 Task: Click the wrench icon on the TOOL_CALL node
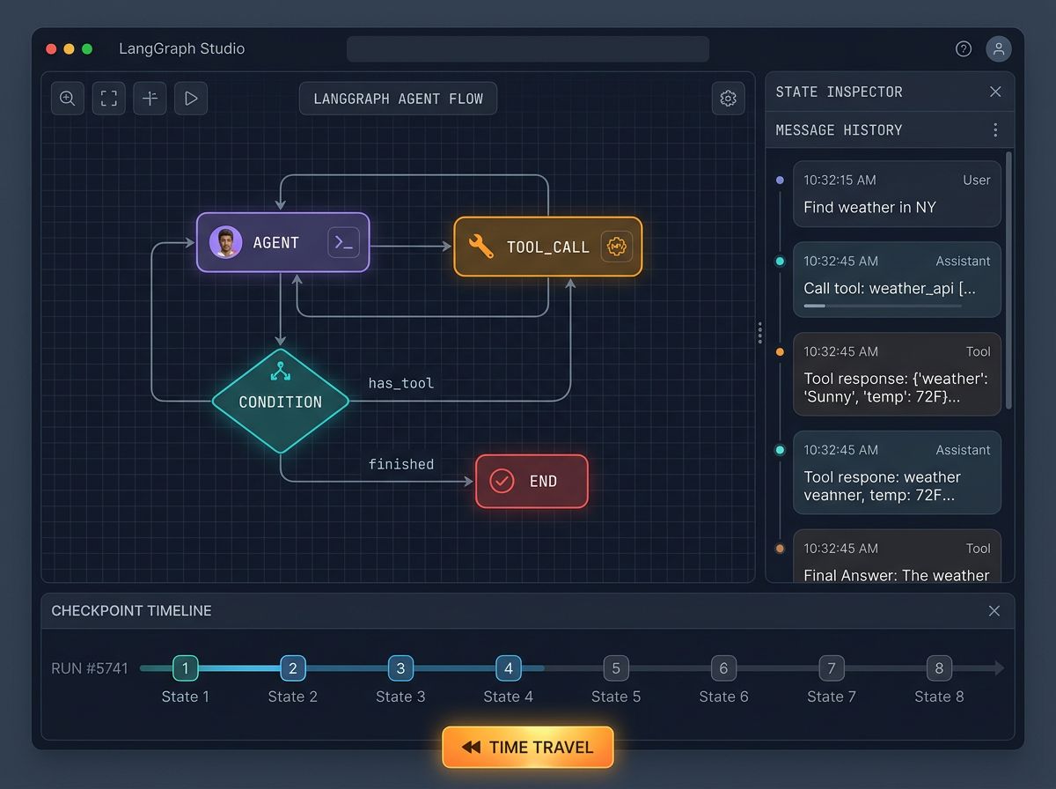pos(480,247)
